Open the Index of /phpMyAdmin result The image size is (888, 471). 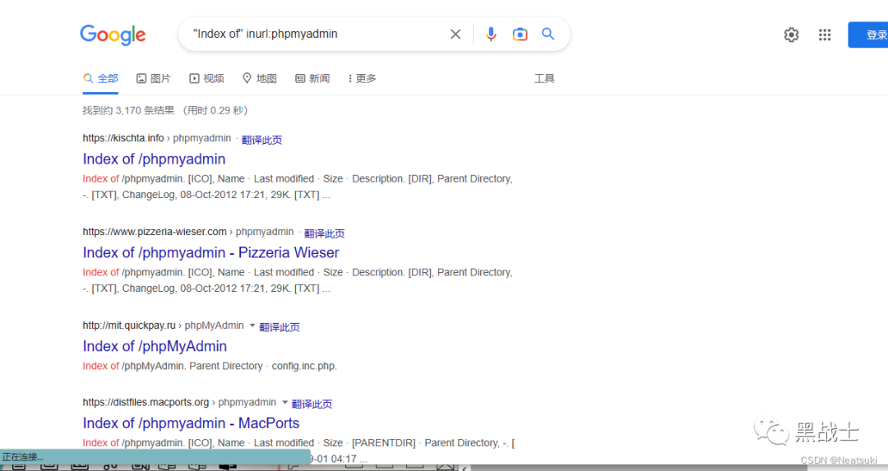click(155, 346)
